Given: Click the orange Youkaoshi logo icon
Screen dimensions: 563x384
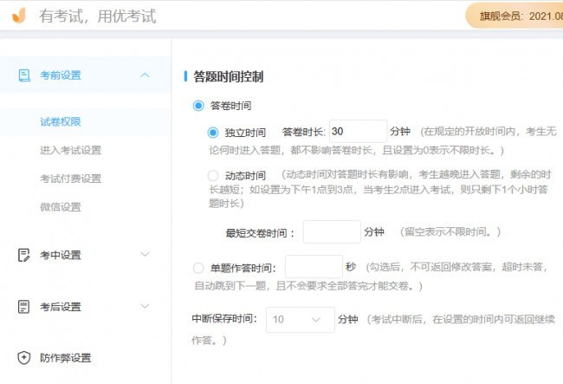Looking at the screenshot, I should (x=19, y=16).
